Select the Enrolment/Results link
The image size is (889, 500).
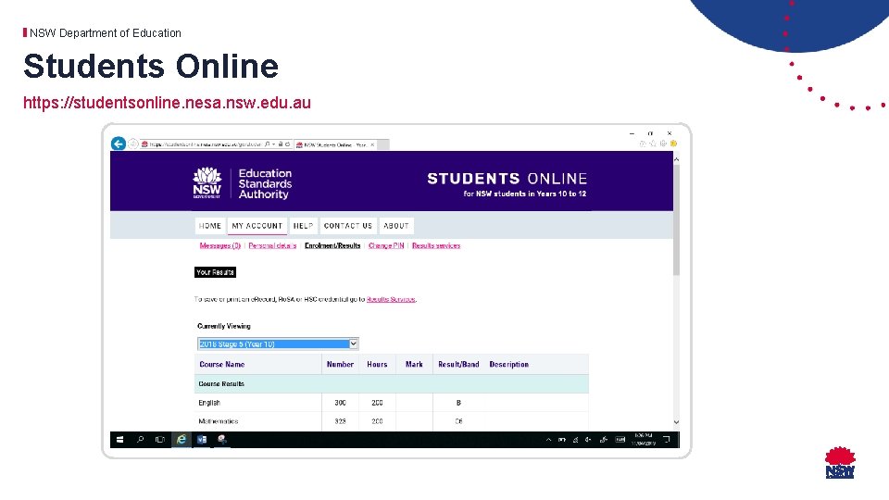tap(332, 245)
